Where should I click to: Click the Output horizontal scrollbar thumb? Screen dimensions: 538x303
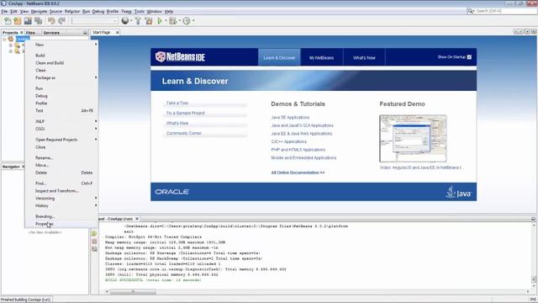click(x=133, y=292)
